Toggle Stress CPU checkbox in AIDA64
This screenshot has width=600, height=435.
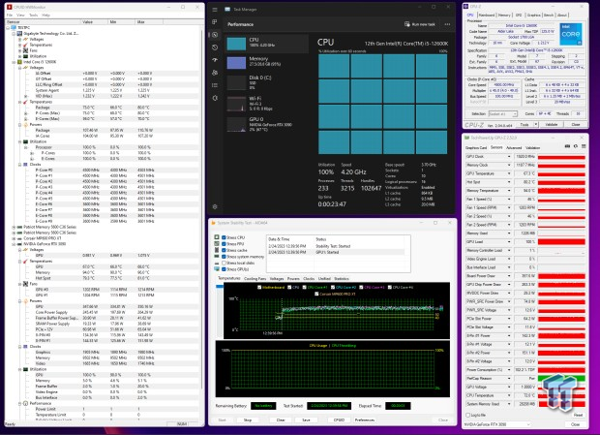pyautogui.click(x=224, y=237)
